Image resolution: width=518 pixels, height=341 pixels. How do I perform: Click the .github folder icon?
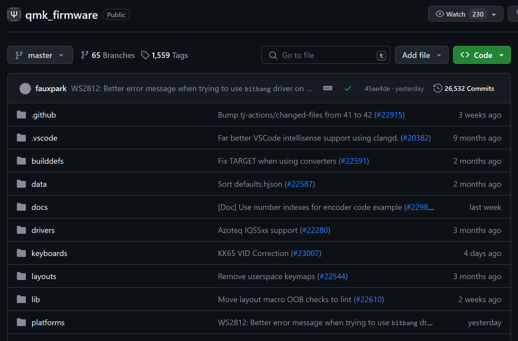tap(21, 115)
